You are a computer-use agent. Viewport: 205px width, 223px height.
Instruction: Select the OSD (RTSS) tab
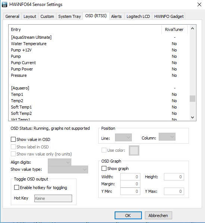click(x=96, y=16)
